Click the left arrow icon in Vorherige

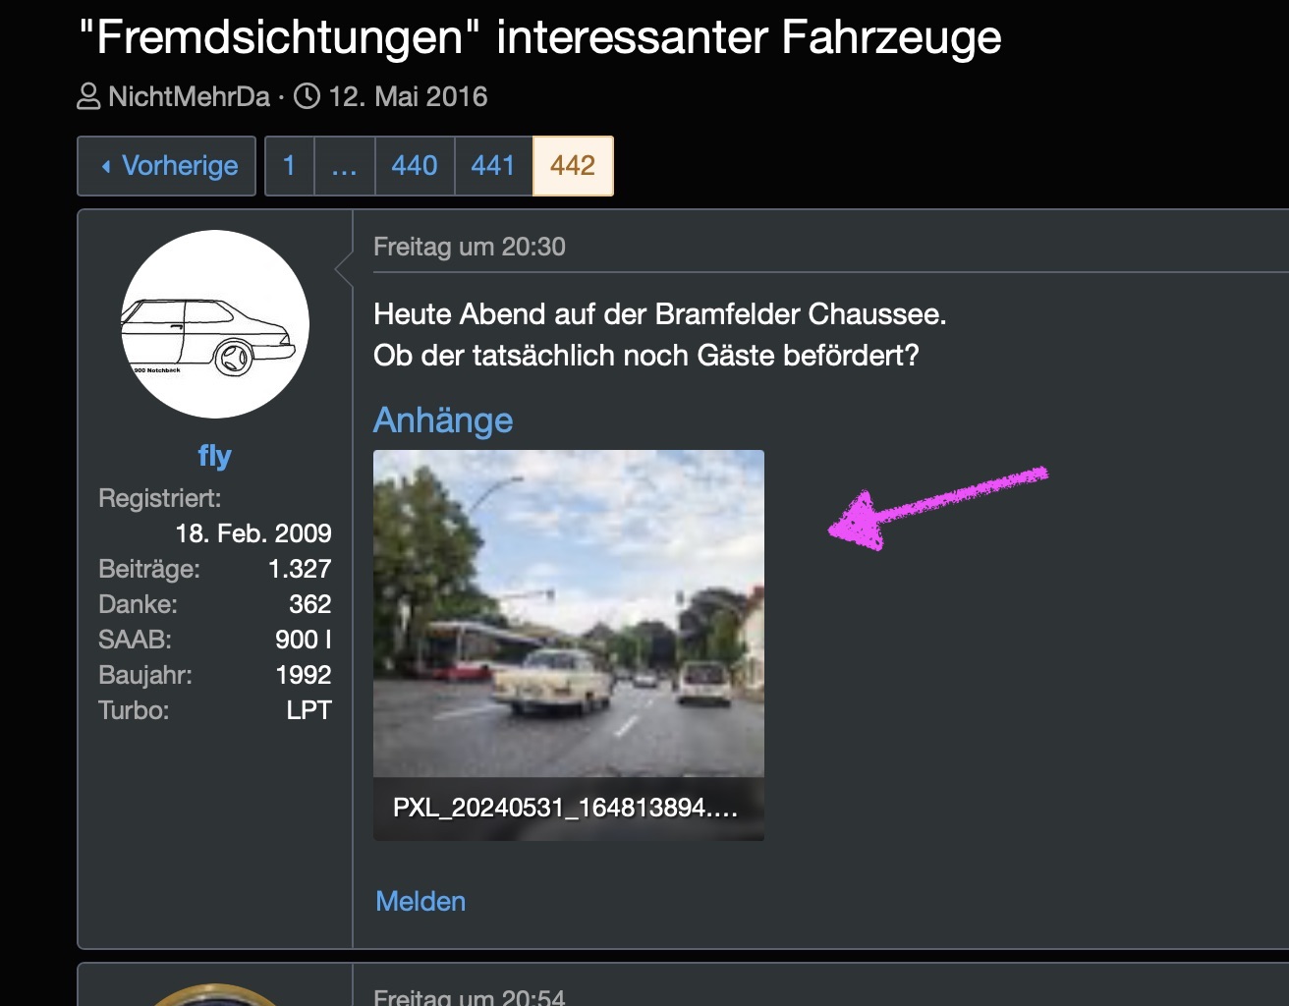(106, 166)
